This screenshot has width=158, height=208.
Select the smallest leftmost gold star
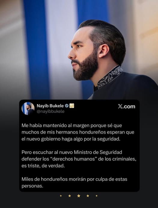(x=61, y=196)
